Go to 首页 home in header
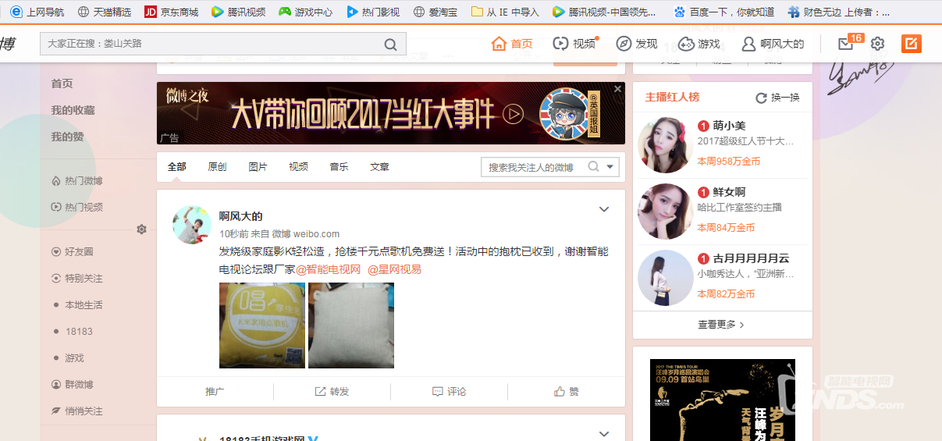Image resolution: width=942 pixels, height=441 pixels. [x=512, y=44]
